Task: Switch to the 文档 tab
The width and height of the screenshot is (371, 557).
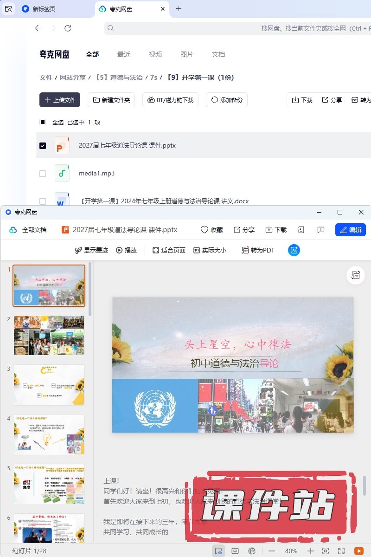Action: 218,54
